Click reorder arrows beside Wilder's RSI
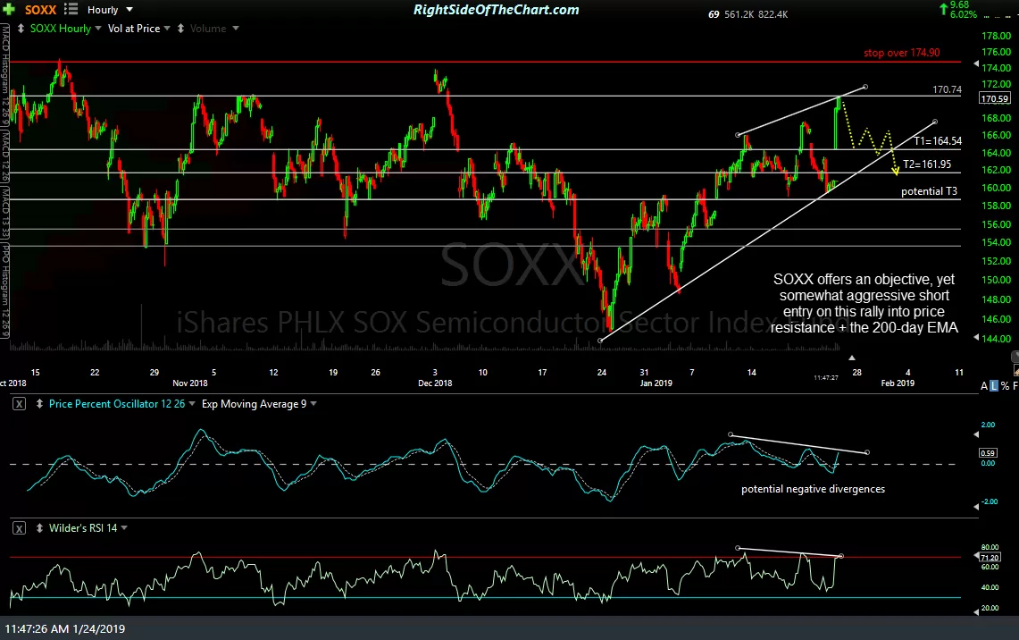The image size is (1019, 640). pos(39,528)
